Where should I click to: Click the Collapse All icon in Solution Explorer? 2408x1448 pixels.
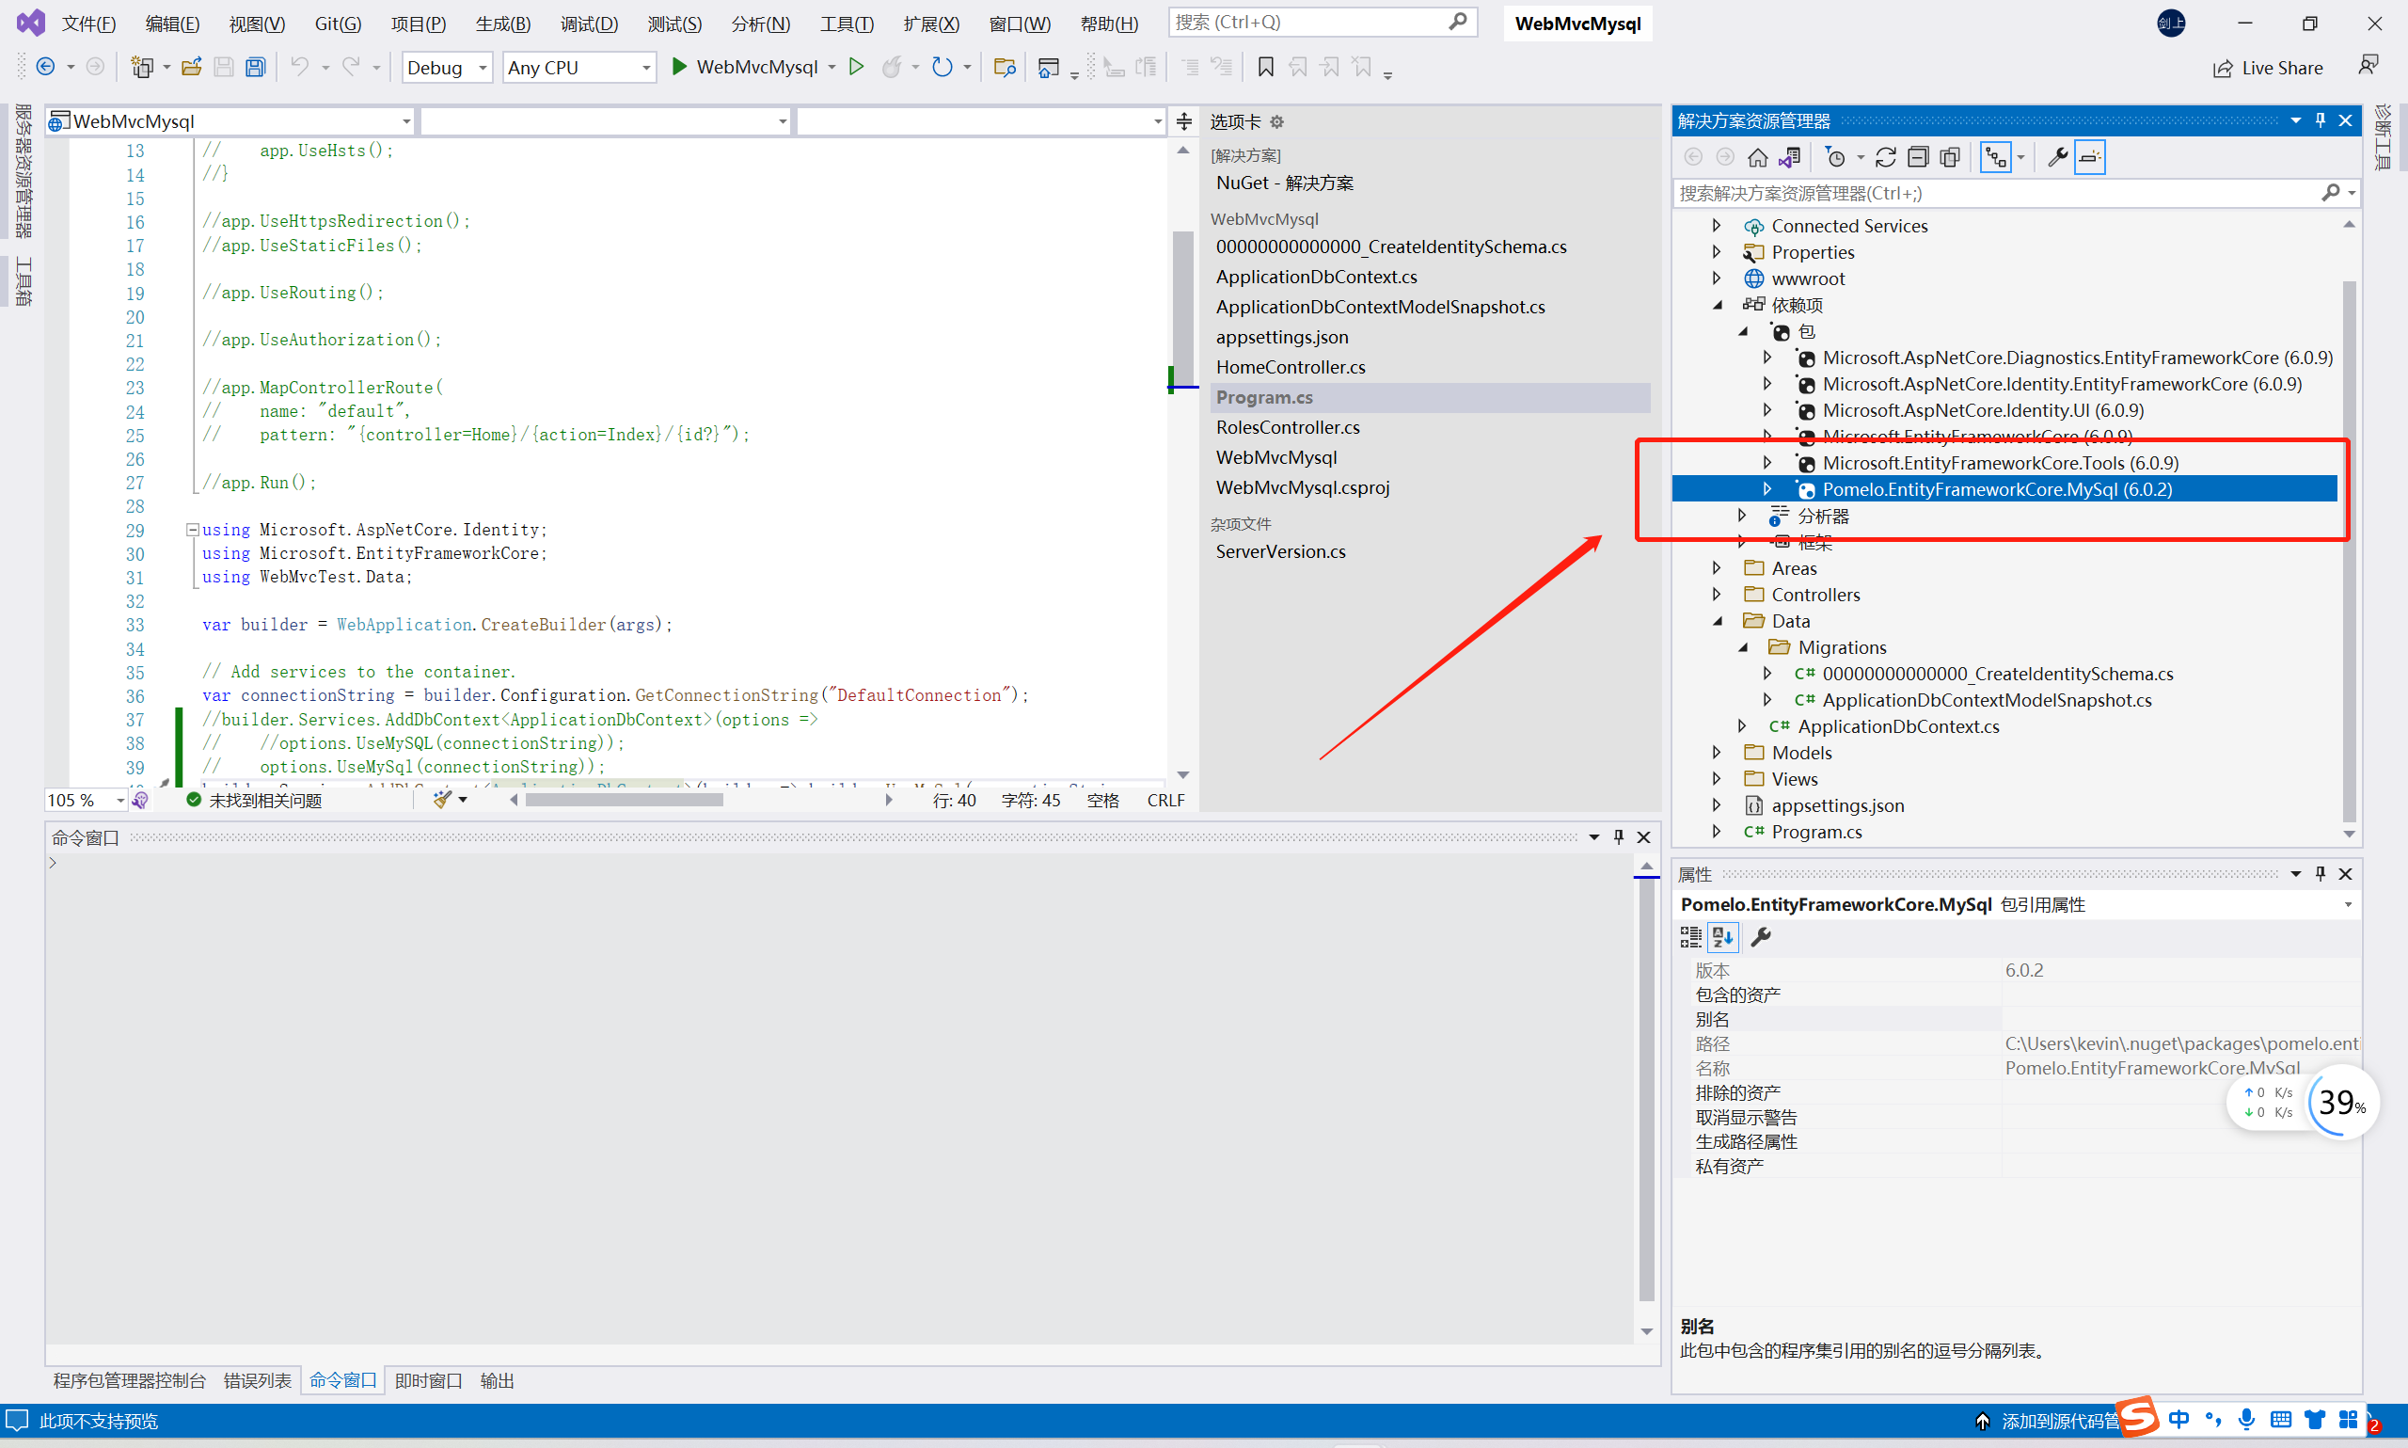point(1917,157)
